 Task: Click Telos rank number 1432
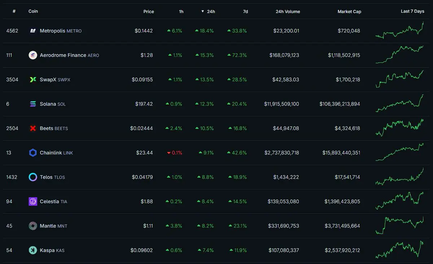(12, 177)
